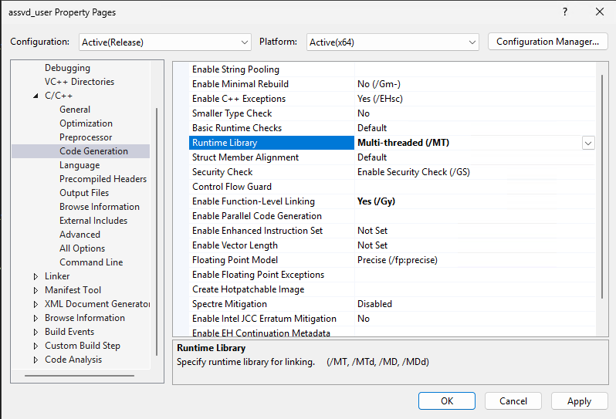The image size is (616, 419).
Task: Expand the Custom Build Step node
Action: 36,346
